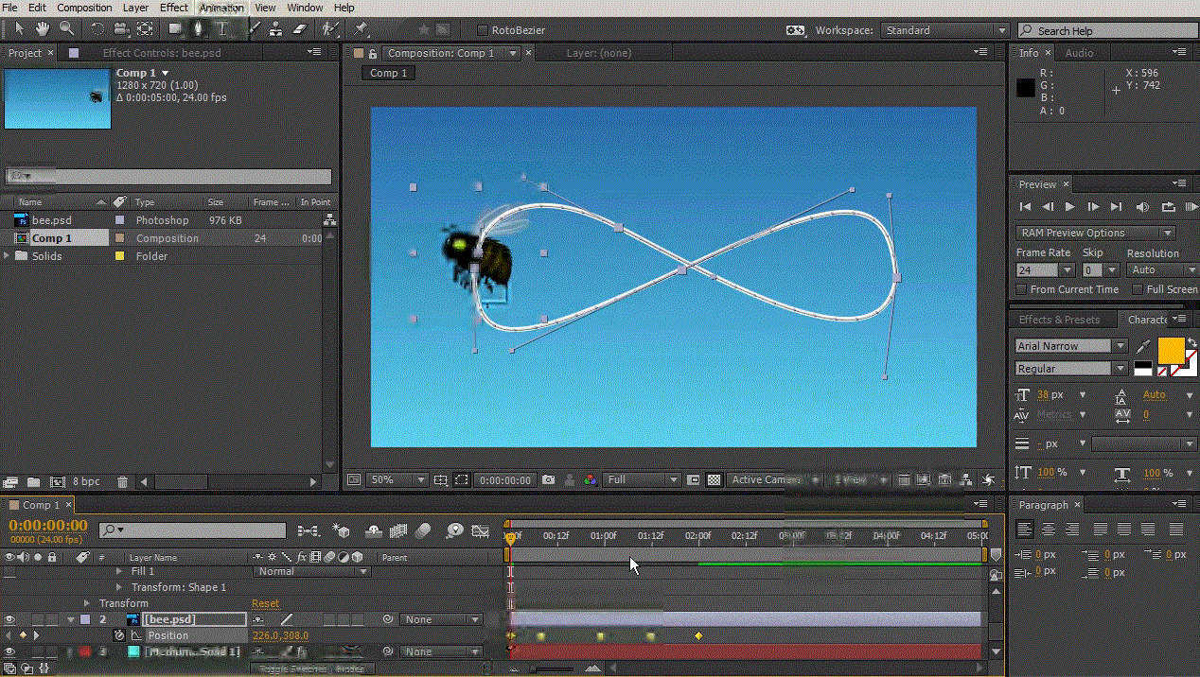
Task: Select the Roto Brush tool
Action: click(x=330, y=29)
